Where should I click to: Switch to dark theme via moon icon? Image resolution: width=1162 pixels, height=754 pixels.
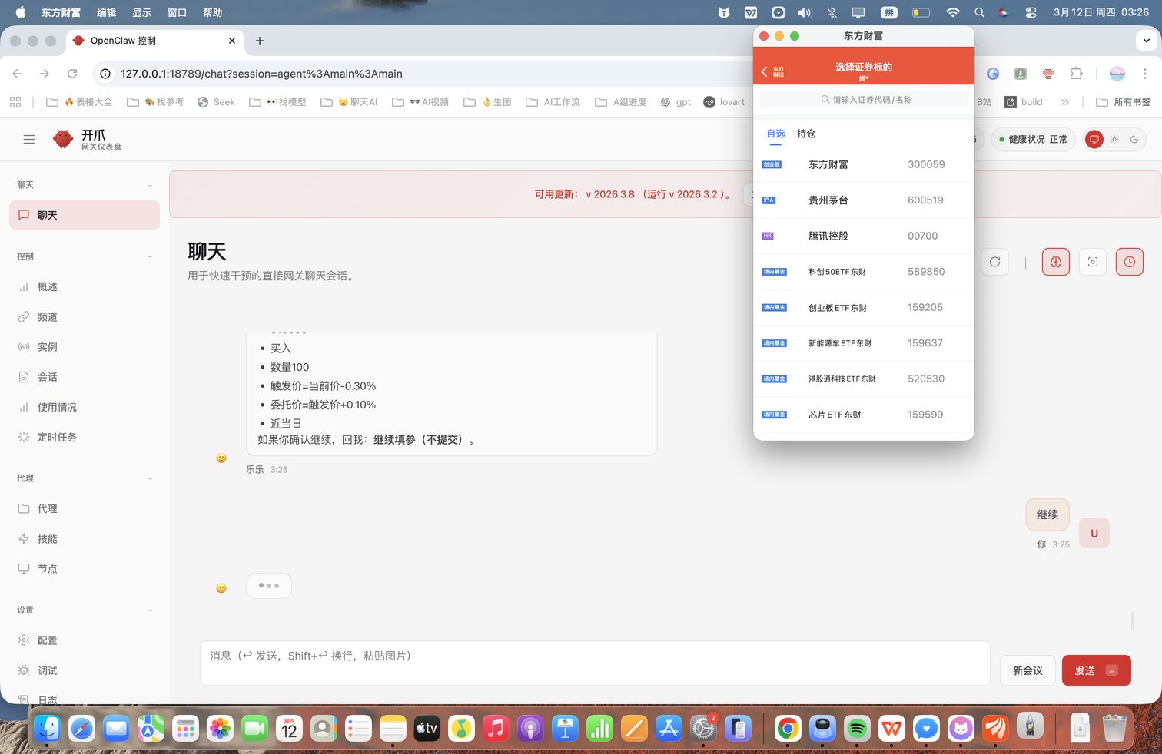pos(1134,139)
